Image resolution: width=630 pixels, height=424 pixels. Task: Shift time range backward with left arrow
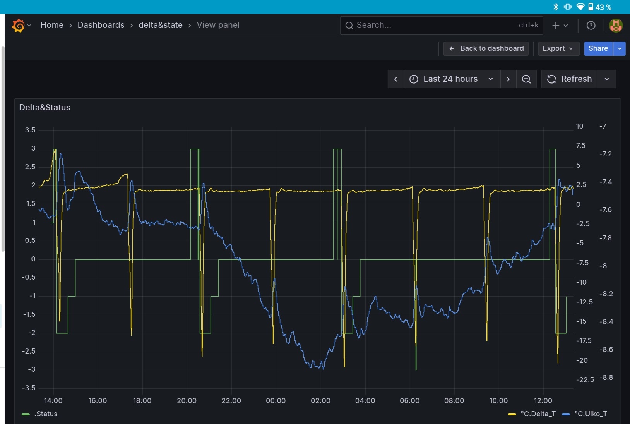click(395, 79)
